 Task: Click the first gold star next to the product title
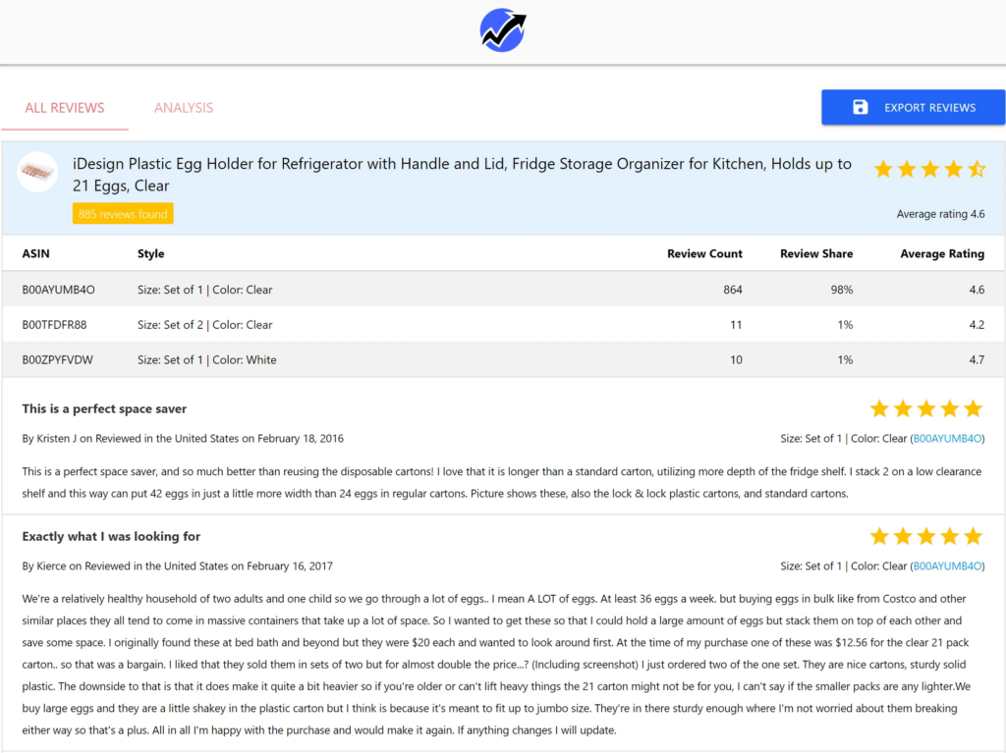click(883, 169)
